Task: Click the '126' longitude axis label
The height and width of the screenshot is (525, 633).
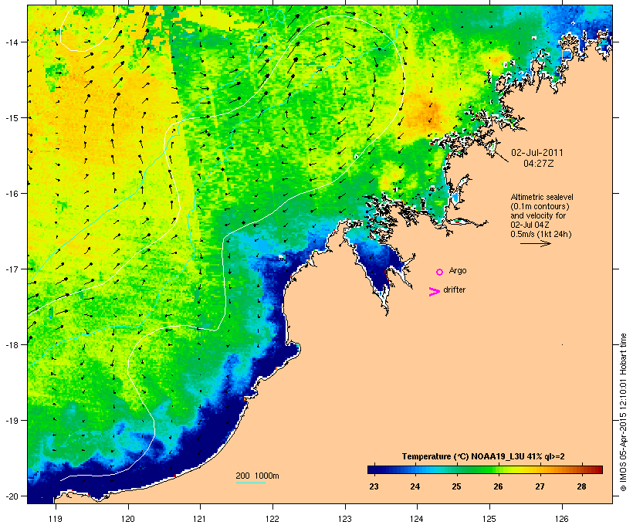Action: (562, 519)
